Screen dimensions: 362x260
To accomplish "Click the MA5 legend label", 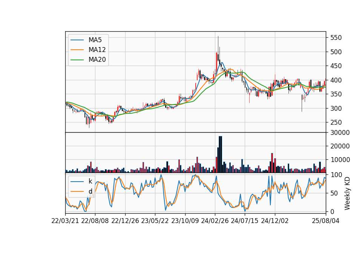I will click(x=95, y=40).
